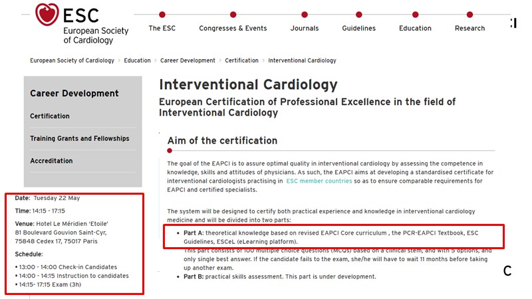Click the red dot above Journals
Viewport: 532px width, 299px height.
[x=305, y=14]
